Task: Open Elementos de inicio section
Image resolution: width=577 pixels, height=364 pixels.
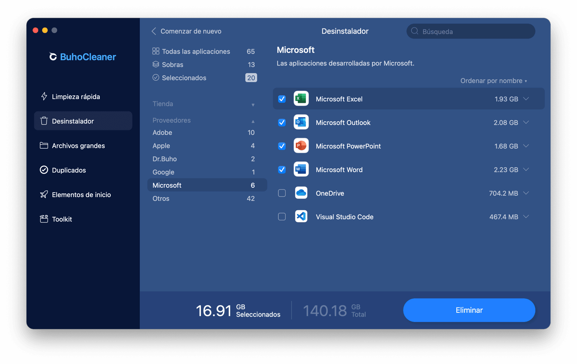Action: coord(83,194)
